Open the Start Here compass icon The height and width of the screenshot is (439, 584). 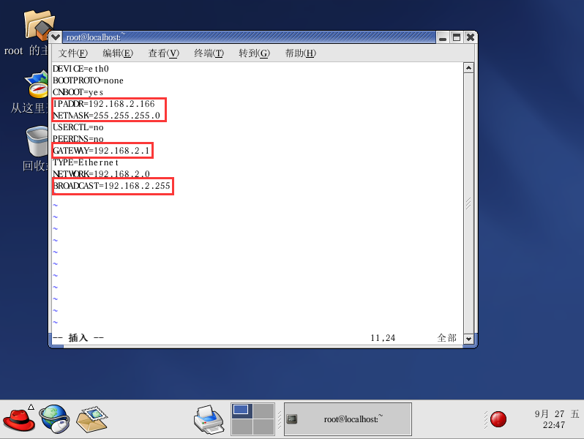(x=36, y=85)
